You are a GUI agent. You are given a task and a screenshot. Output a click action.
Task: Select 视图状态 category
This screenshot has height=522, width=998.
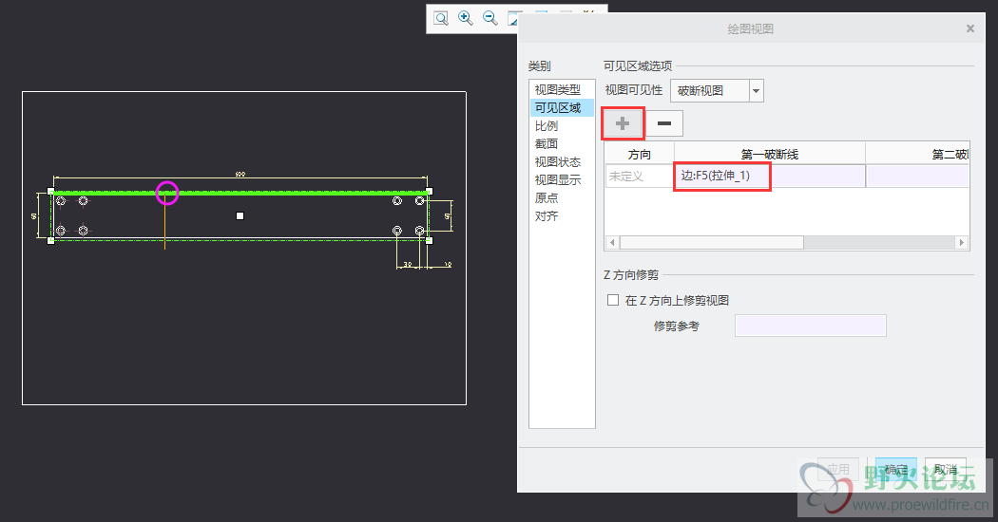click(x=562, y=162)
